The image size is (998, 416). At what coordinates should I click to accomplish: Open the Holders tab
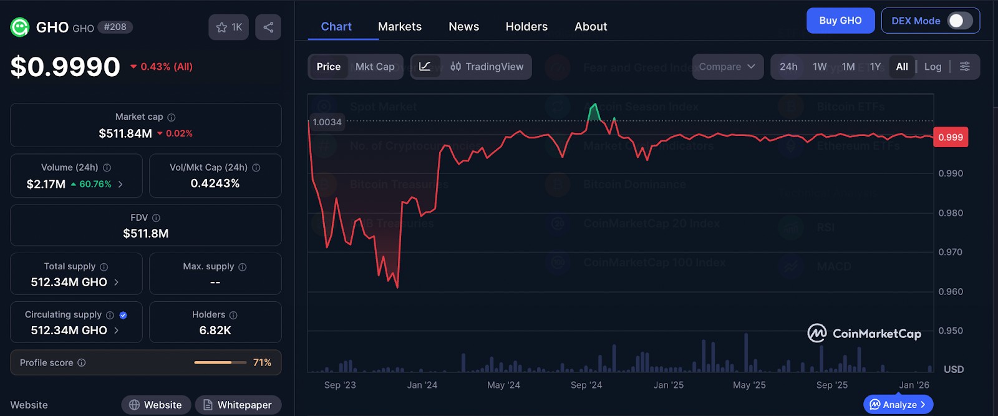tap(526, 27)
